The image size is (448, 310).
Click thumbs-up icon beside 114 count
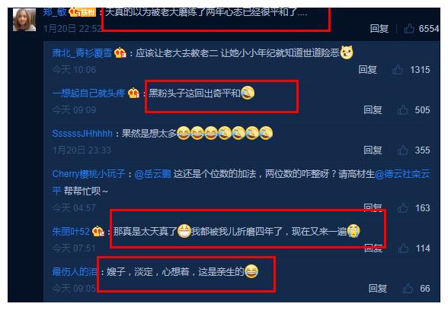point(403,248)
